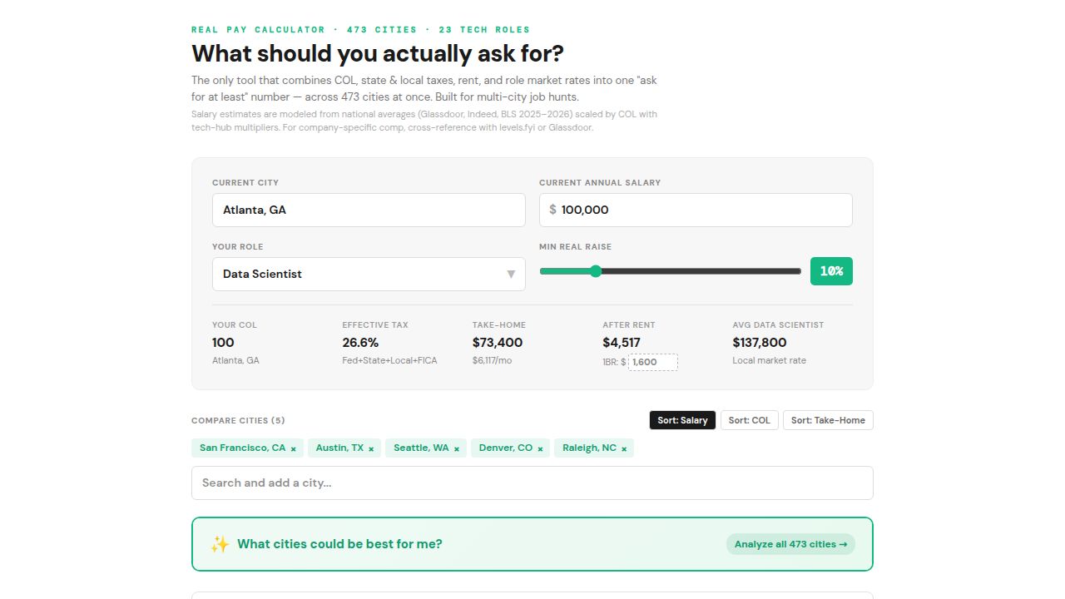
Task: Click the sparkle icon next to best-cities prompt
Action: pyautogui.click(x=219, y=544)
